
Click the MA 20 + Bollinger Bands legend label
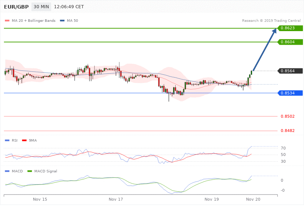(34, 20)
